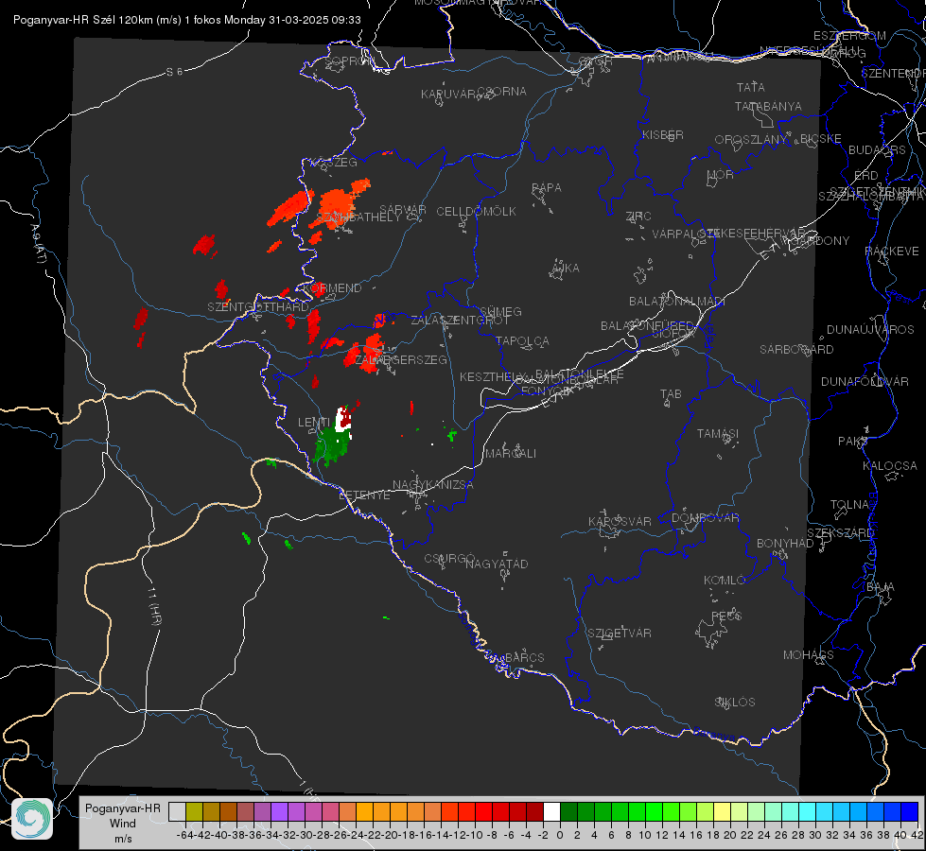926x851 pixels.
Task: Click the PECS city label
Action: coord(726,616)
